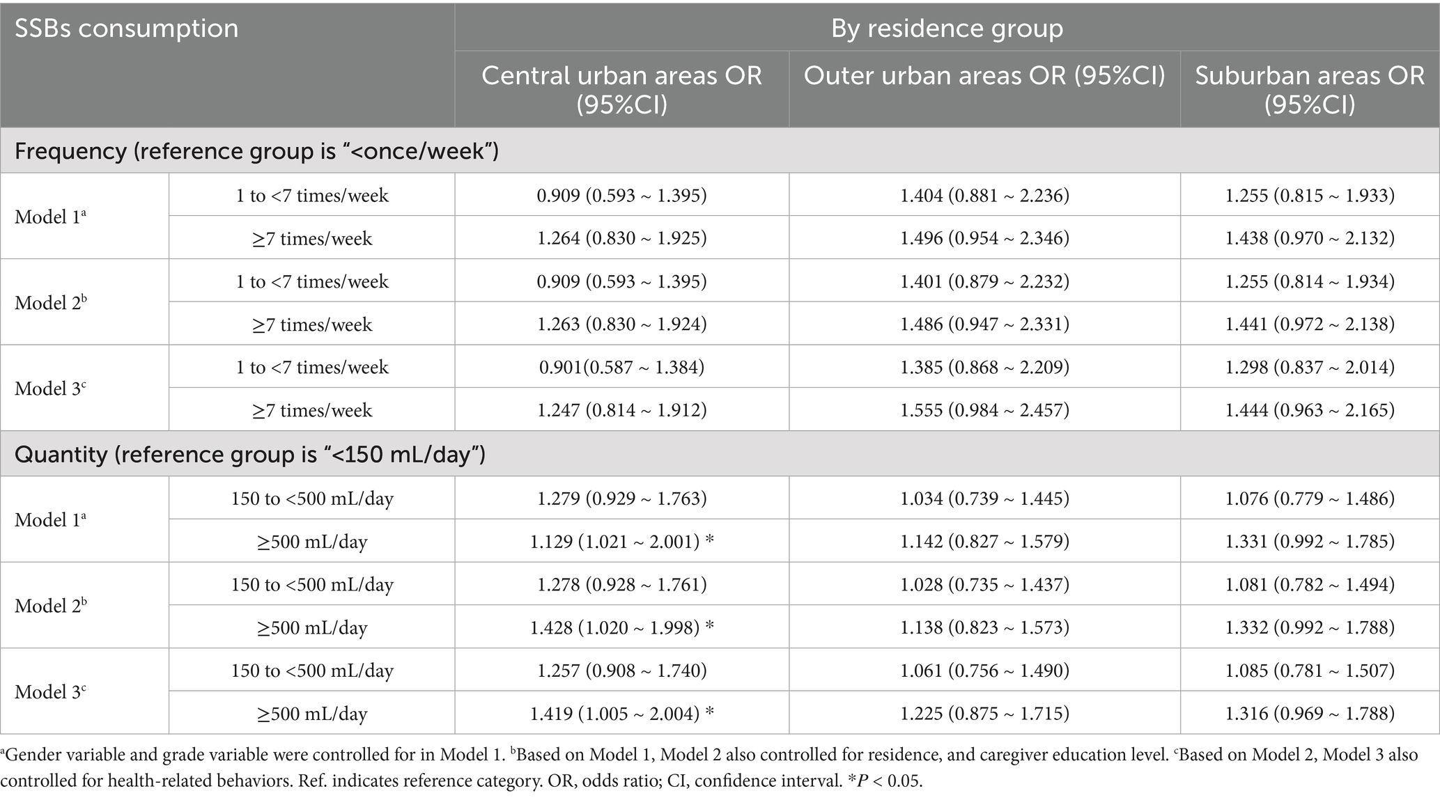
Task: Click '≥500 mL/day' label in Model 2 row
Action: click(x=312, y=628)
